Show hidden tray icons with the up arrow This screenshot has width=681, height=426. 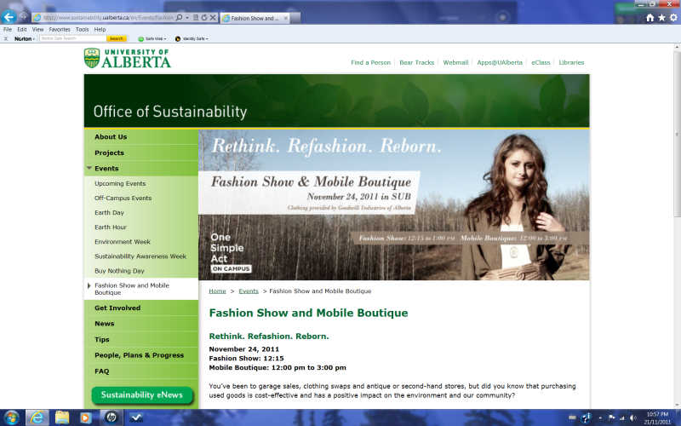tap(600, 417)
